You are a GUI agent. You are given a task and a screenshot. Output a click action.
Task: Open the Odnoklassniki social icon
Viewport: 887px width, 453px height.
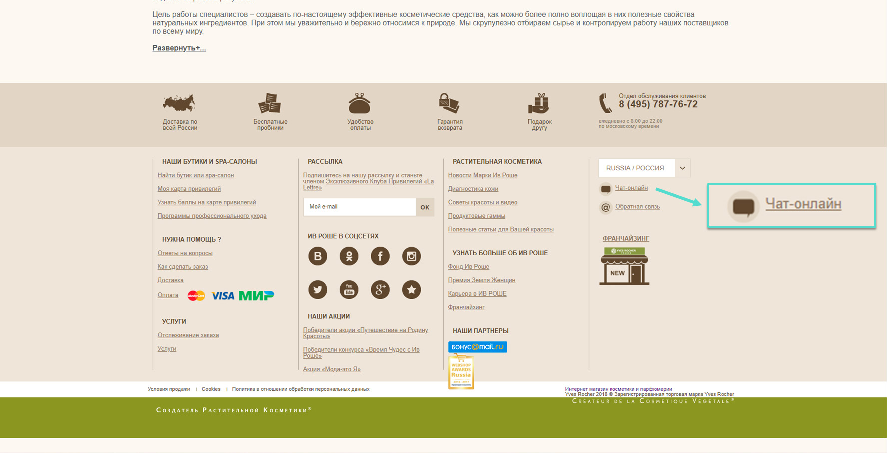point(349,256)
